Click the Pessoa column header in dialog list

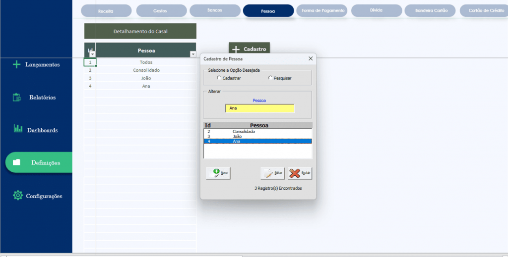click(259, 125)
